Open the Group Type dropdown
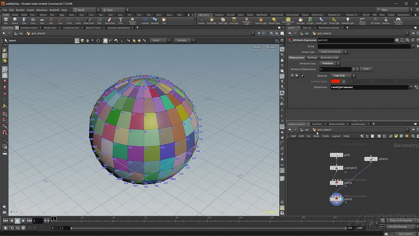Screen dimensions: 419x236 [332, 52]
